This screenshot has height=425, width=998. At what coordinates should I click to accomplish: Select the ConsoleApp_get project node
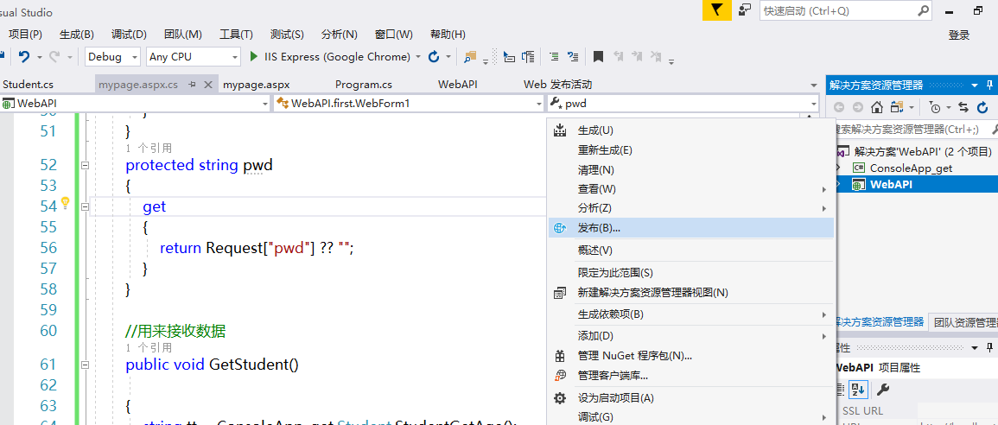(x=911, y=168)
